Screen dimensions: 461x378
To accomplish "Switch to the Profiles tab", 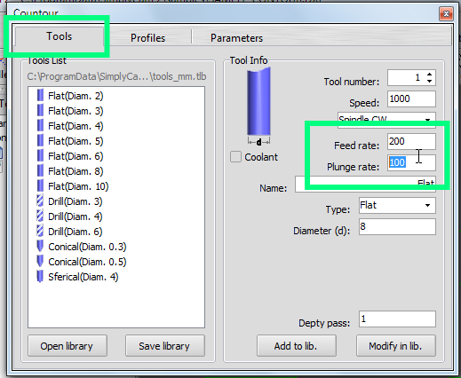I will click(x=147, y=38).
